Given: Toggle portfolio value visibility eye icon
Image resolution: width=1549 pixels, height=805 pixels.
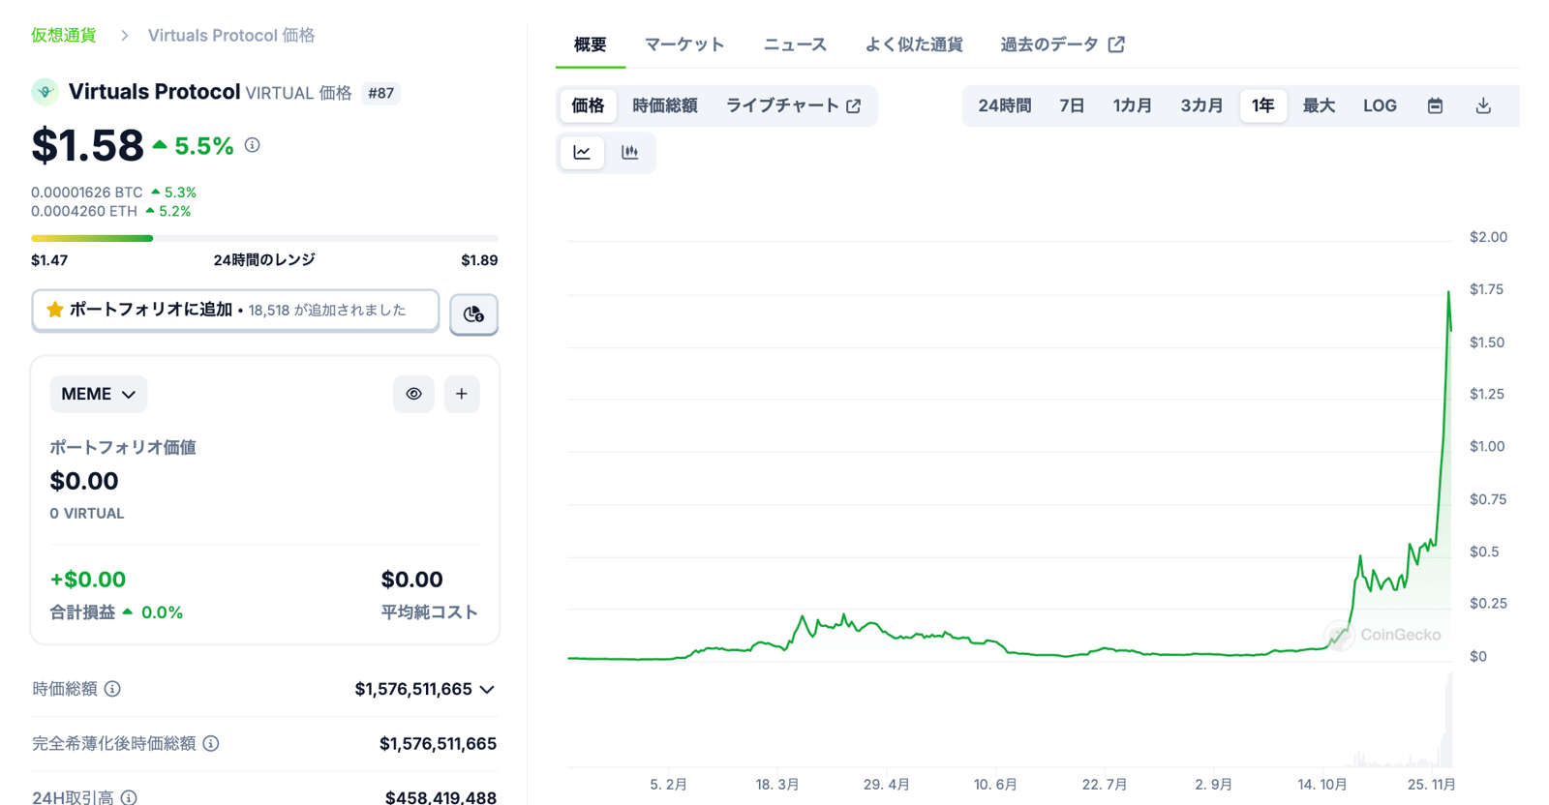Looking at the screenshot, I should pos(413,394).
